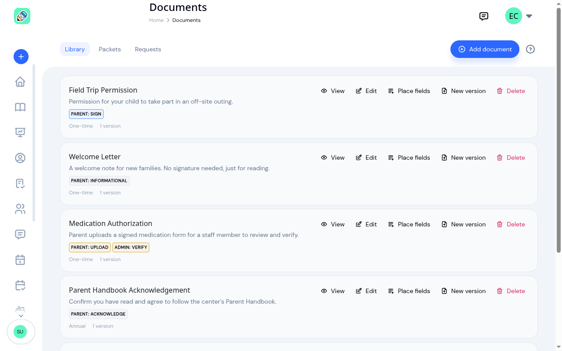The image size is (562, 351).
Task: Click the app logo in the top-left corner
Action: (x=22, y=16)
